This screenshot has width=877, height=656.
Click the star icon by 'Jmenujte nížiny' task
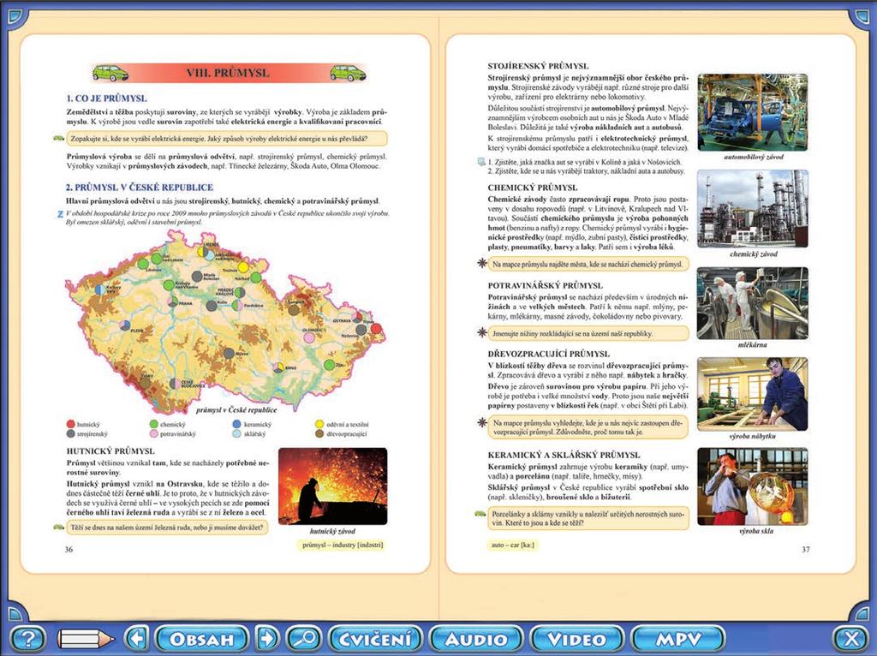[x=482, y=333]
